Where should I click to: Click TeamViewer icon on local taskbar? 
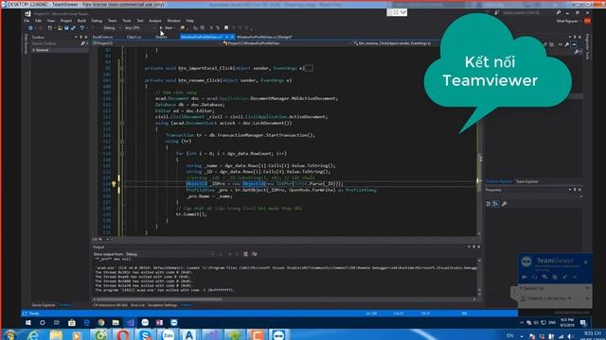coord(278,335)
